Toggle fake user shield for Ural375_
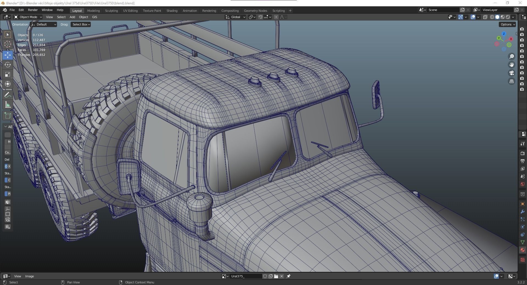Viewport: 527px width, 285px height. pyautogui.click(x=265, y=276)
